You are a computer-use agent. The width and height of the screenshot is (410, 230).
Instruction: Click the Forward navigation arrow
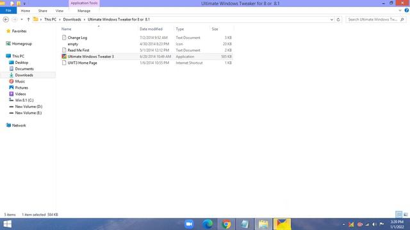15,20
